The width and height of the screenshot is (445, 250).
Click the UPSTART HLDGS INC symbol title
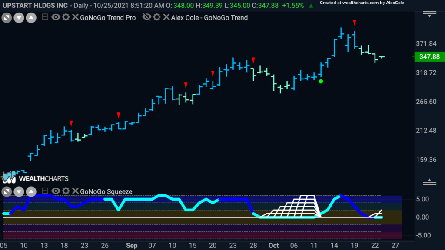click(35, 5)
